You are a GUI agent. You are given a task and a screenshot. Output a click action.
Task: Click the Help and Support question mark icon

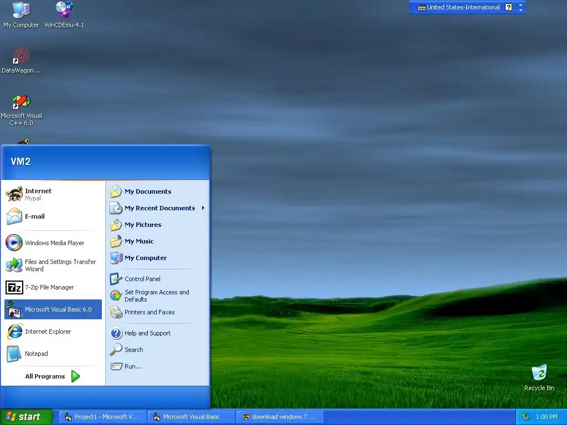coord(116,333)
